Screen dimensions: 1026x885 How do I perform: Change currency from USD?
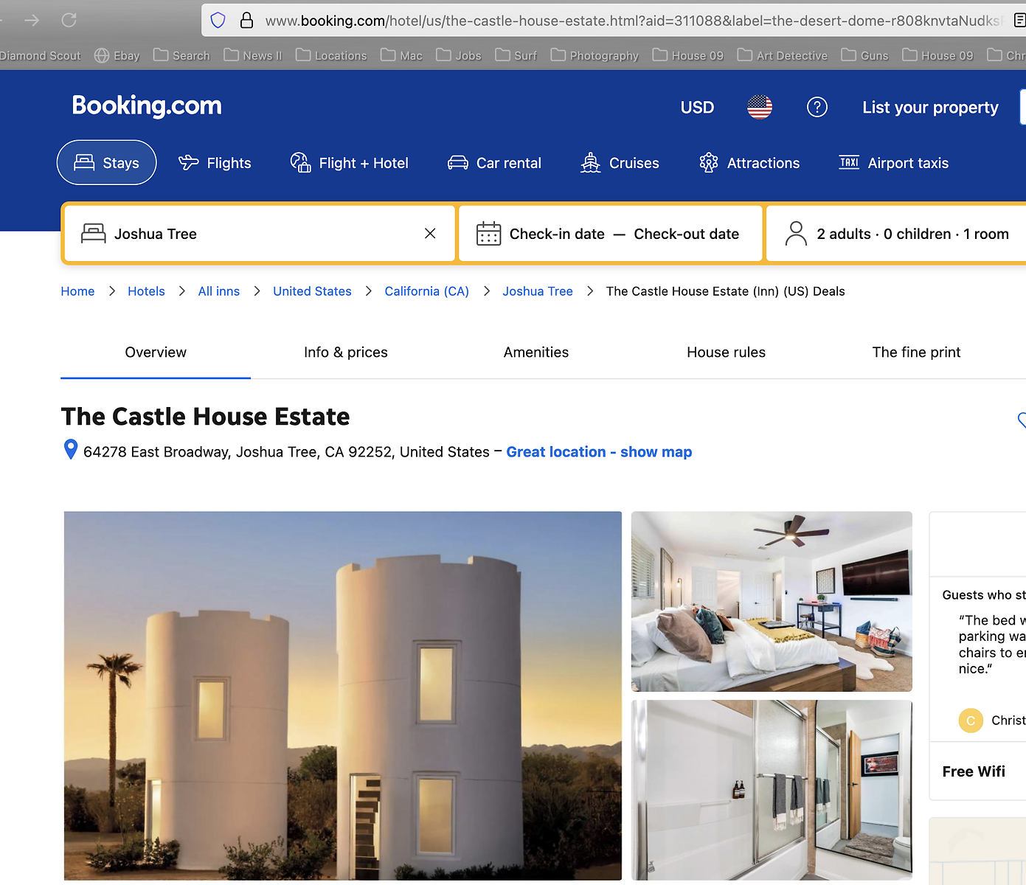click(697, 108)
